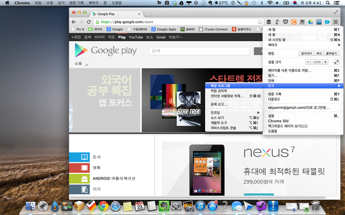Open the Google Apps bookmark
The image size is (345, 215).
click(164, 29)
